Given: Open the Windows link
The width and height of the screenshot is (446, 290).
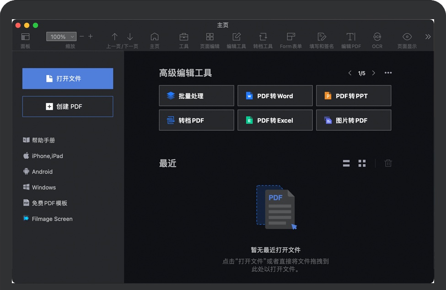Looking at the screenshot, I should [39, 187].
